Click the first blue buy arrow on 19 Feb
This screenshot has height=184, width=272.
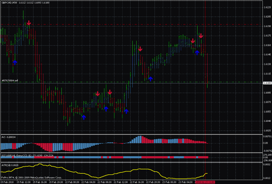click(15, 62)
